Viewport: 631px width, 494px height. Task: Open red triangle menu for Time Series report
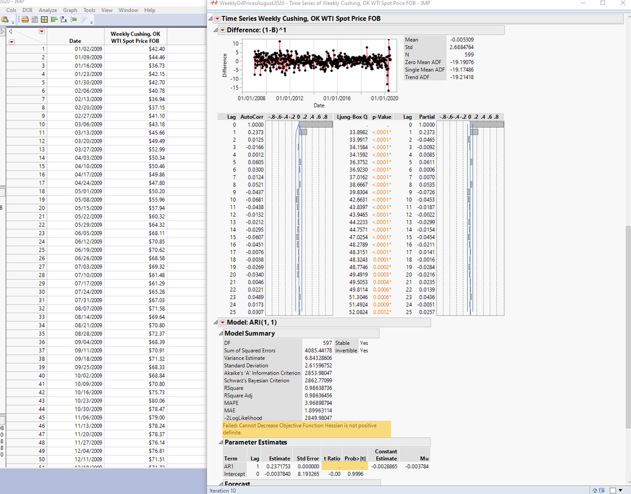point(217,20)
